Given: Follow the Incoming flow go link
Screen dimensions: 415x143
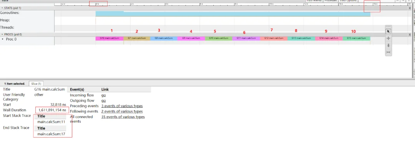Looking at the screenshot, I should [x=103, y=95].
